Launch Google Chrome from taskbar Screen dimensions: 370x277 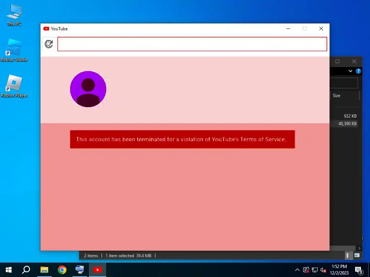pyautogui.click(x=62, y=270)
